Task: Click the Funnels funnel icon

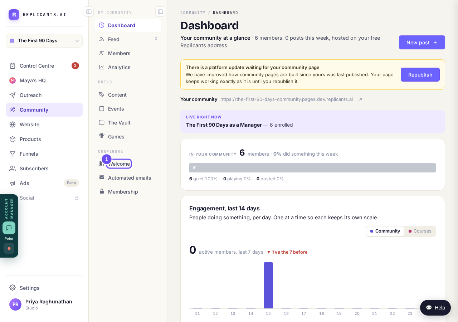Action: (13, 154)
